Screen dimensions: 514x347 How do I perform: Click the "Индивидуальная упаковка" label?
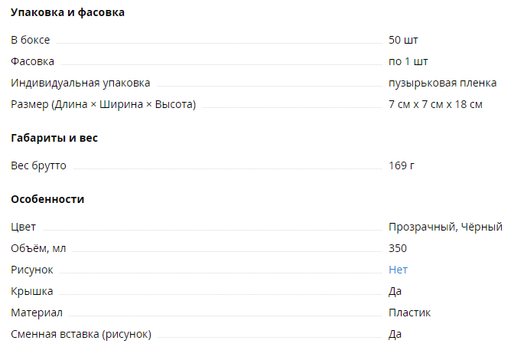(x=80, y=83)
